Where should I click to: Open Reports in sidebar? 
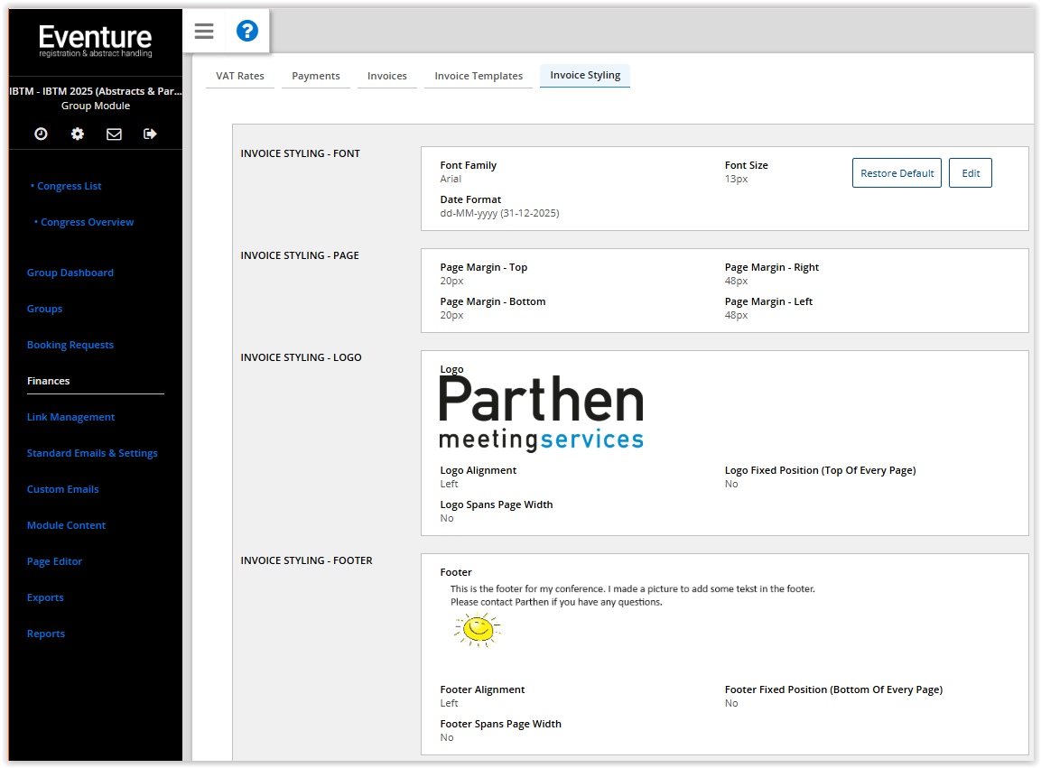(x=46, y=634)
